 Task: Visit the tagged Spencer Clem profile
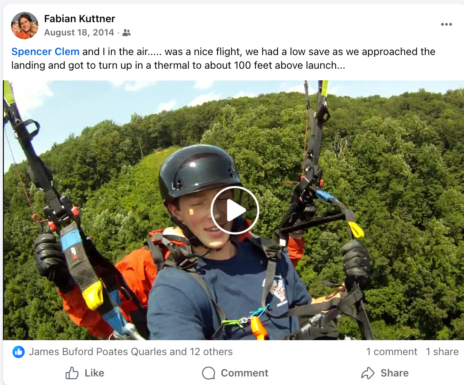[45, 52]
